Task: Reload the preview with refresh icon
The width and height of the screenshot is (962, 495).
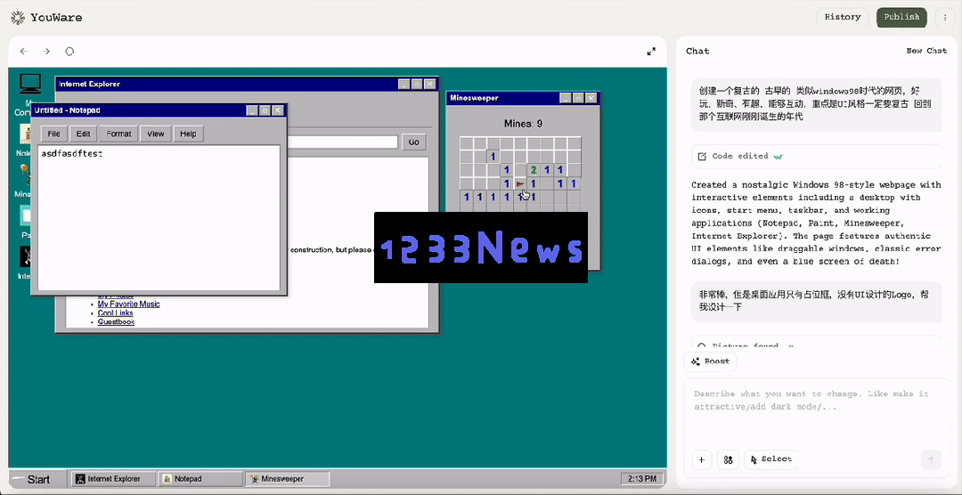Action: pos(70,52)
